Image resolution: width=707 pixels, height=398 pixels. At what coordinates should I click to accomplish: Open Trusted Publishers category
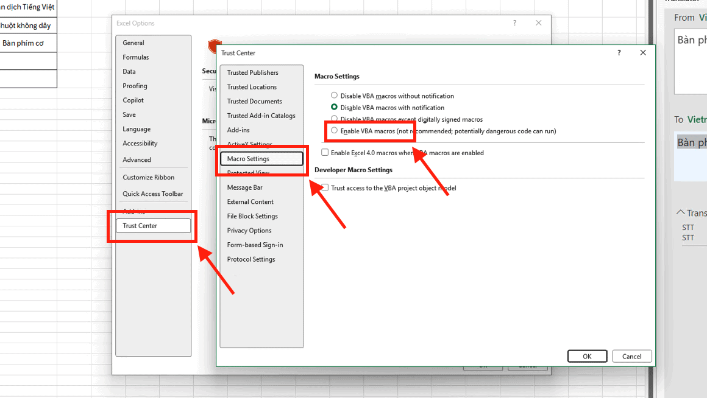(x=252, y=72)
